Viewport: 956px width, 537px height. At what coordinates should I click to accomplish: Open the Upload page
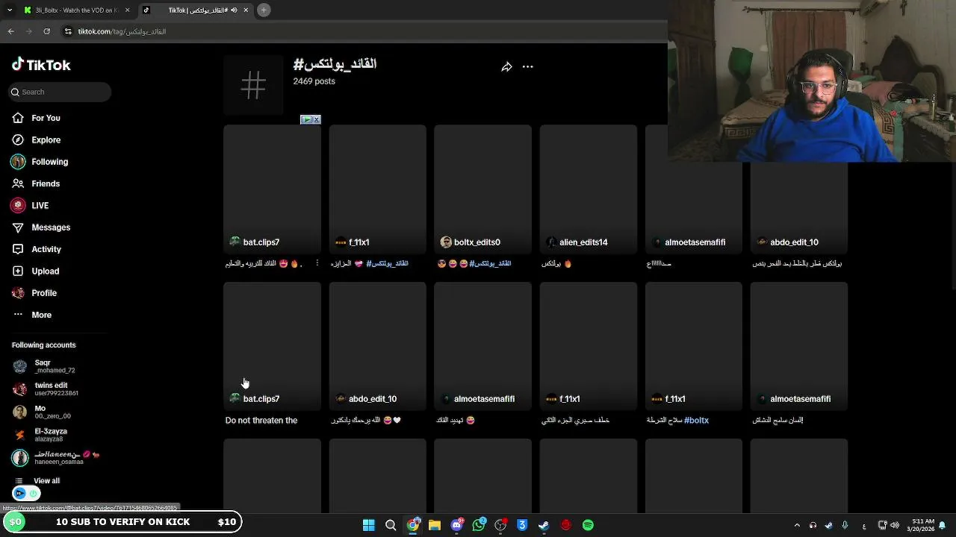coord(35,271)
